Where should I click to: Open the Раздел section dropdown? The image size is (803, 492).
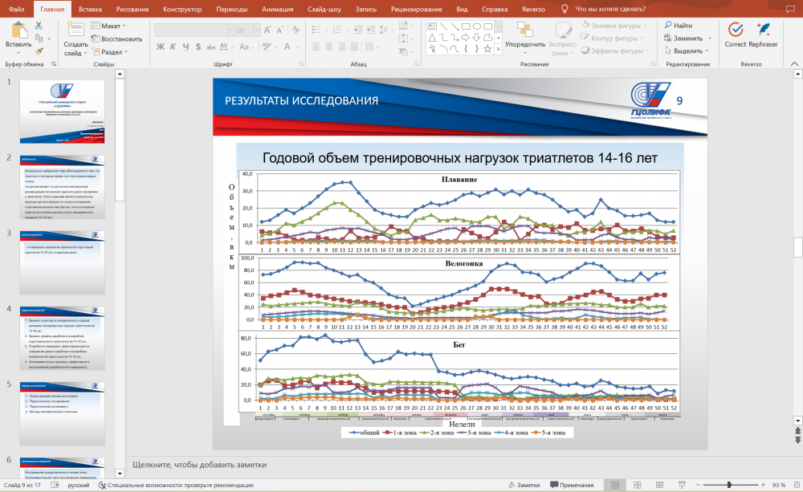111,51
